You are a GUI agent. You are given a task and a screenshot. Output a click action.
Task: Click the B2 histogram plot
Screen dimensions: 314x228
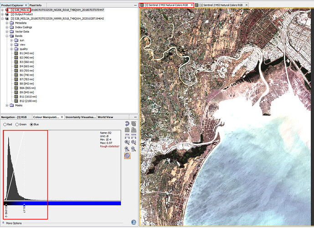click(x=62, y=165)
